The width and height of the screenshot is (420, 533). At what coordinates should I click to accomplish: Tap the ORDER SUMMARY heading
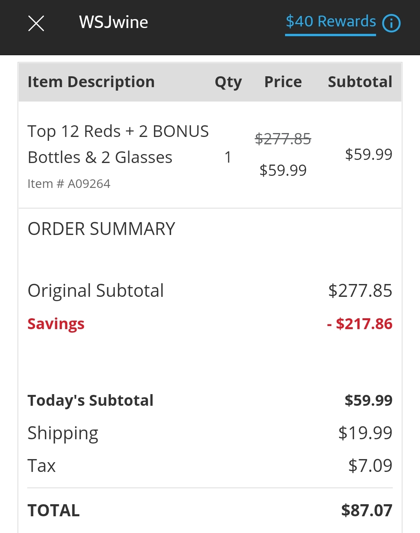pos(101,229)
